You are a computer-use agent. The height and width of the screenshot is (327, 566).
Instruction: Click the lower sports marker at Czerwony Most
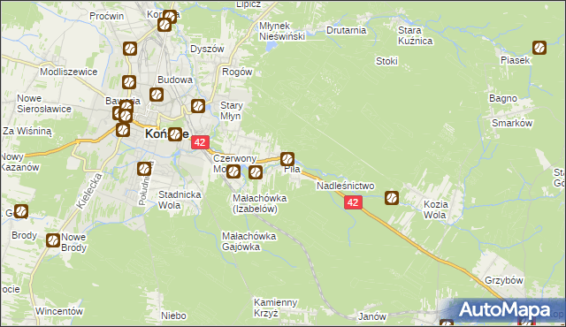(233, 171)
